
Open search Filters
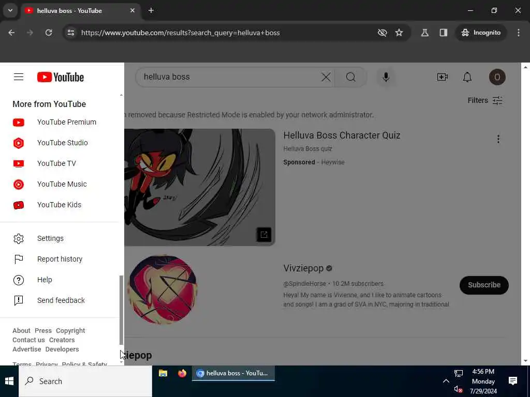(x=485, y=100)
